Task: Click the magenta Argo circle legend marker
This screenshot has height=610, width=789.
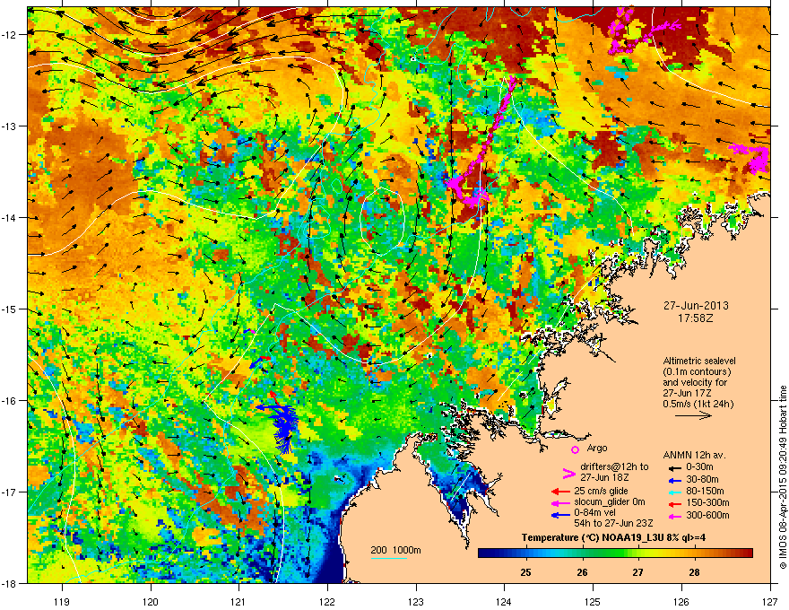Action: (575, 449)
